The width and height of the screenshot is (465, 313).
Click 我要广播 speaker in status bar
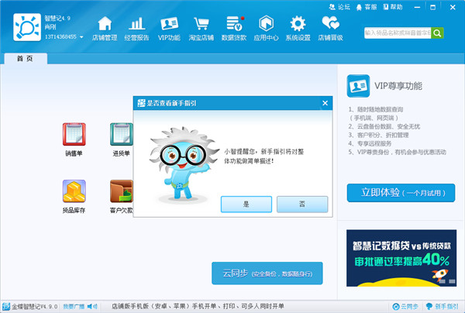click(x=80, y=307)
